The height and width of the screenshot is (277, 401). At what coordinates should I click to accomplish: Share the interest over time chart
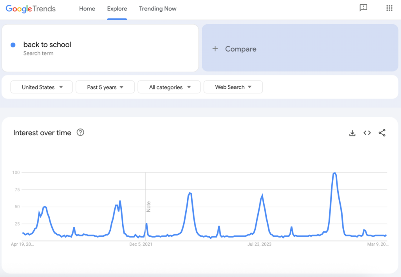[x=382, y=132]
